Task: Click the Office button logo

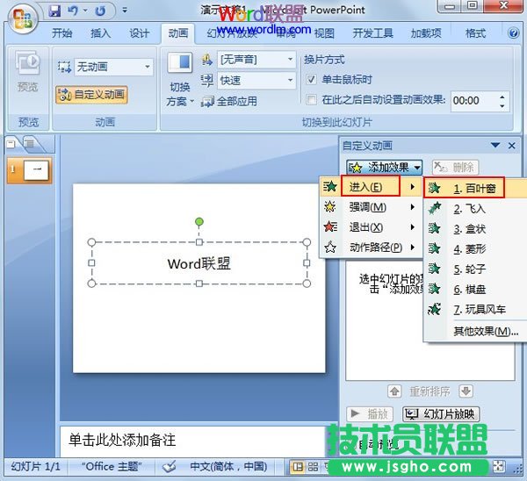Action: 21,17
